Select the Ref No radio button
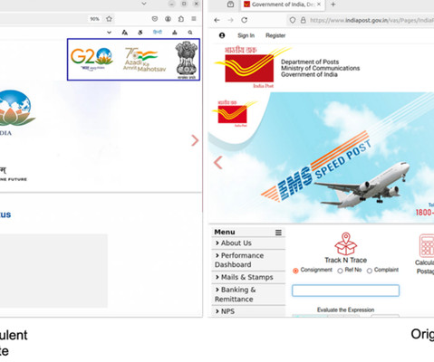 click(340, 271)
